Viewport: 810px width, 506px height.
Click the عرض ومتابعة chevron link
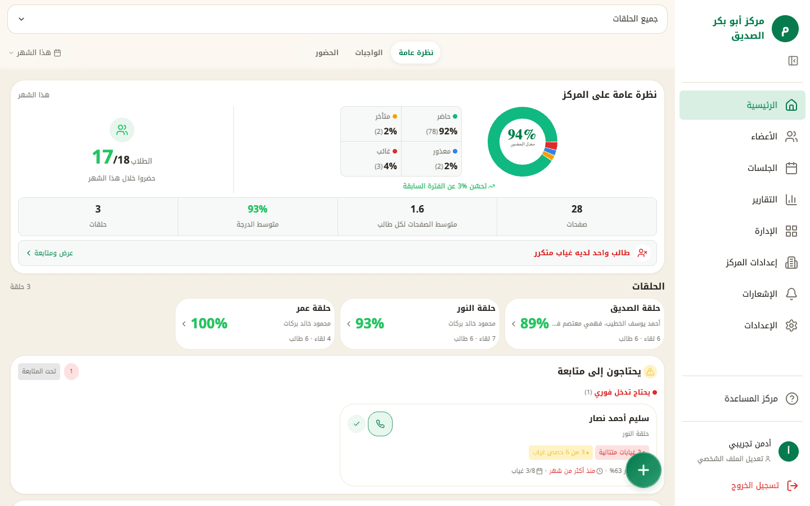pyautogui.click(x=49, y=253)
